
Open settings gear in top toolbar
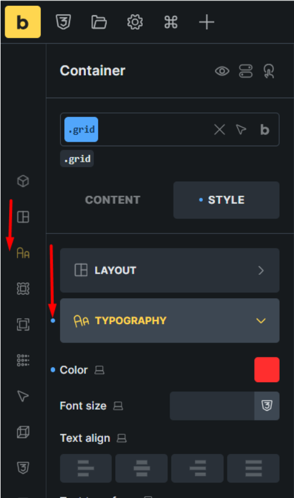[x=135, y=22]
